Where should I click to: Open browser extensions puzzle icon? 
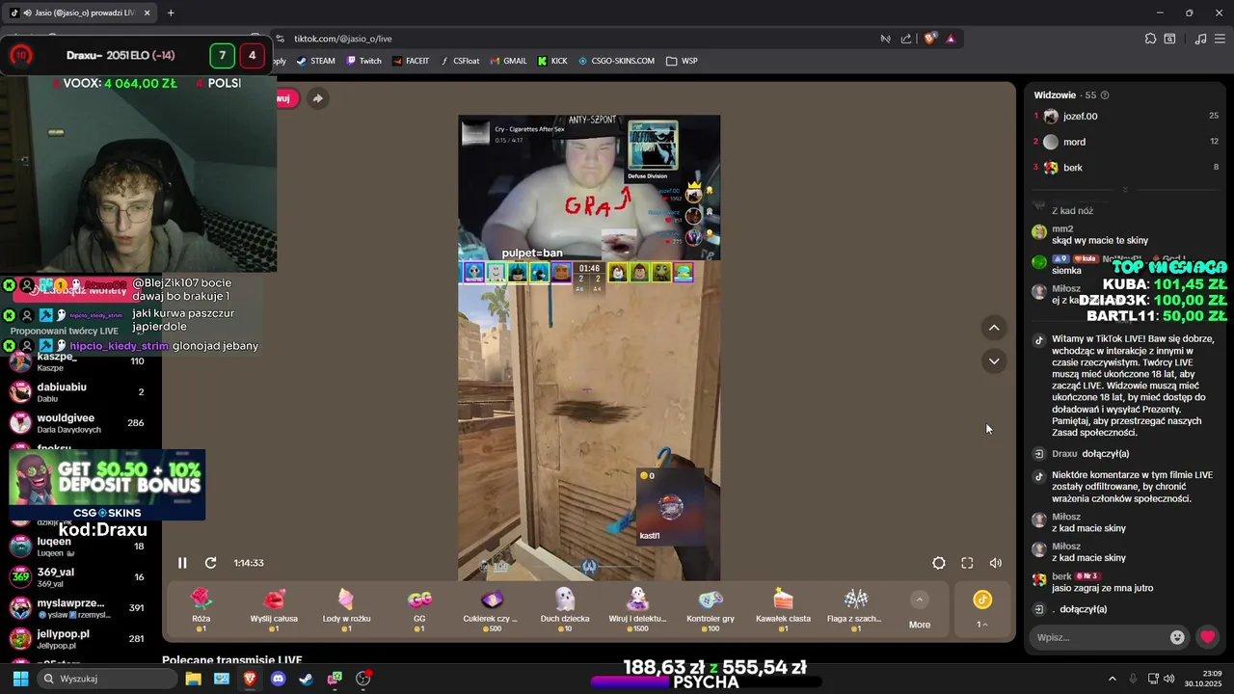coord(1150,39)
